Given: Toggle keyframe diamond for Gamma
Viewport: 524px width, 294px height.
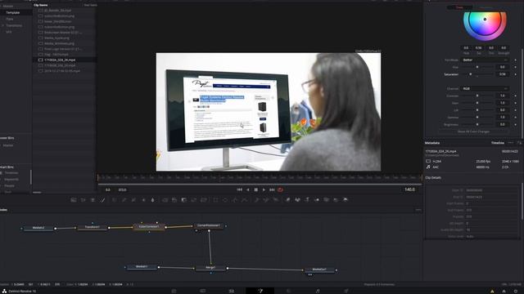Looking at the screenshot, I should click(515, 118).
